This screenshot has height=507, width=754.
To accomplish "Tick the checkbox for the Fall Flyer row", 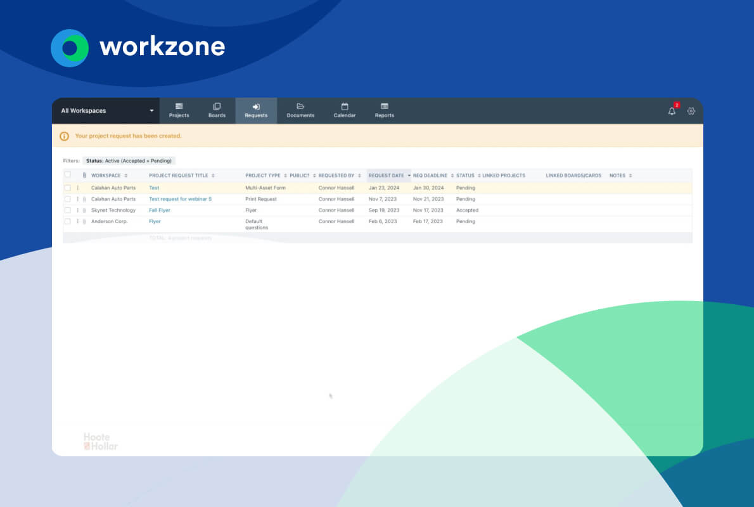I will pyautogui.click(x=67, y=210).
